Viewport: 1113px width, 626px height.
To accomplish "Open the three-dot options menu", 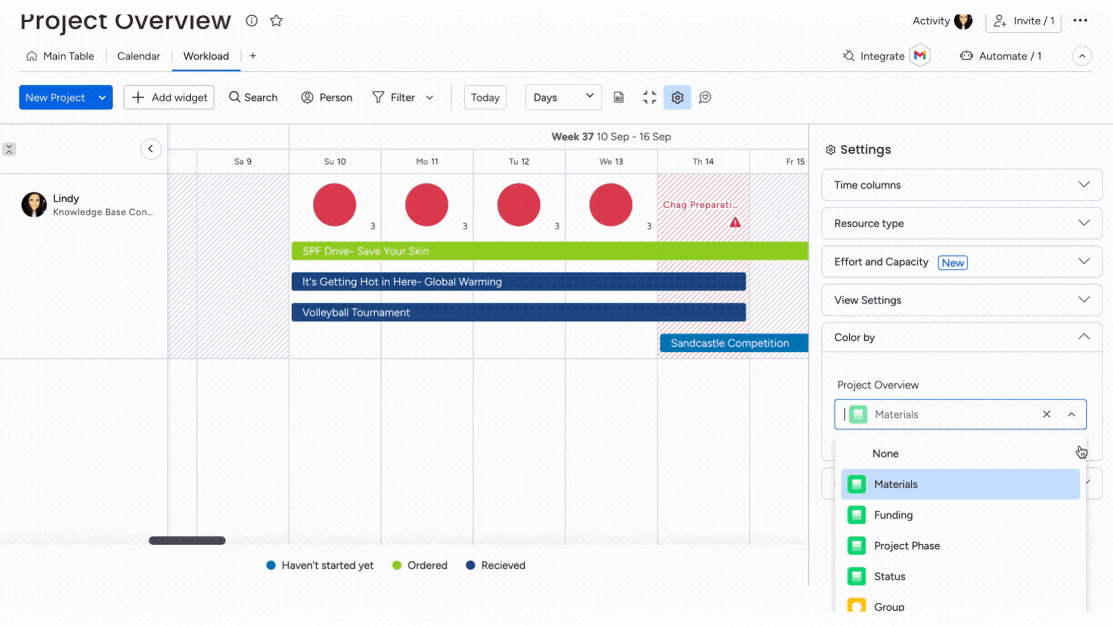I will click(x=1080, y=21).
